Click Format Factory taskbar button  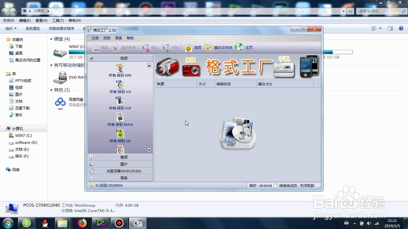pos(137,223)
